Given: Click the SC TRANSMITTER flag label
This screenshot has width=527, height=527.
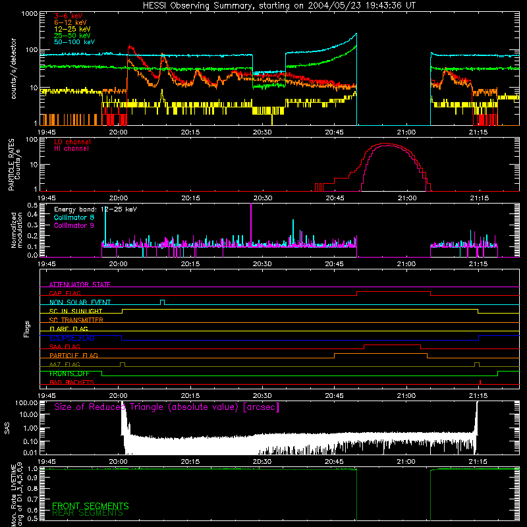Looking at the screenshot, I should 76,320.
